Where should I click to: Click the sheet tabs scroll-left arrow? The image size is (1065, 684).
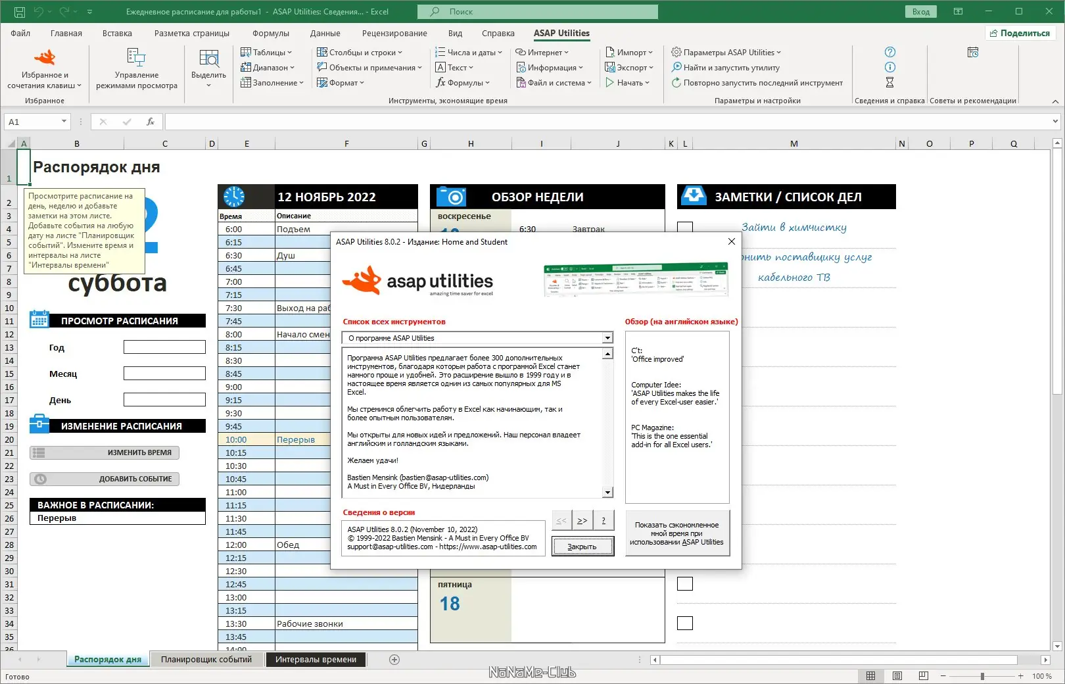point(20,660)
